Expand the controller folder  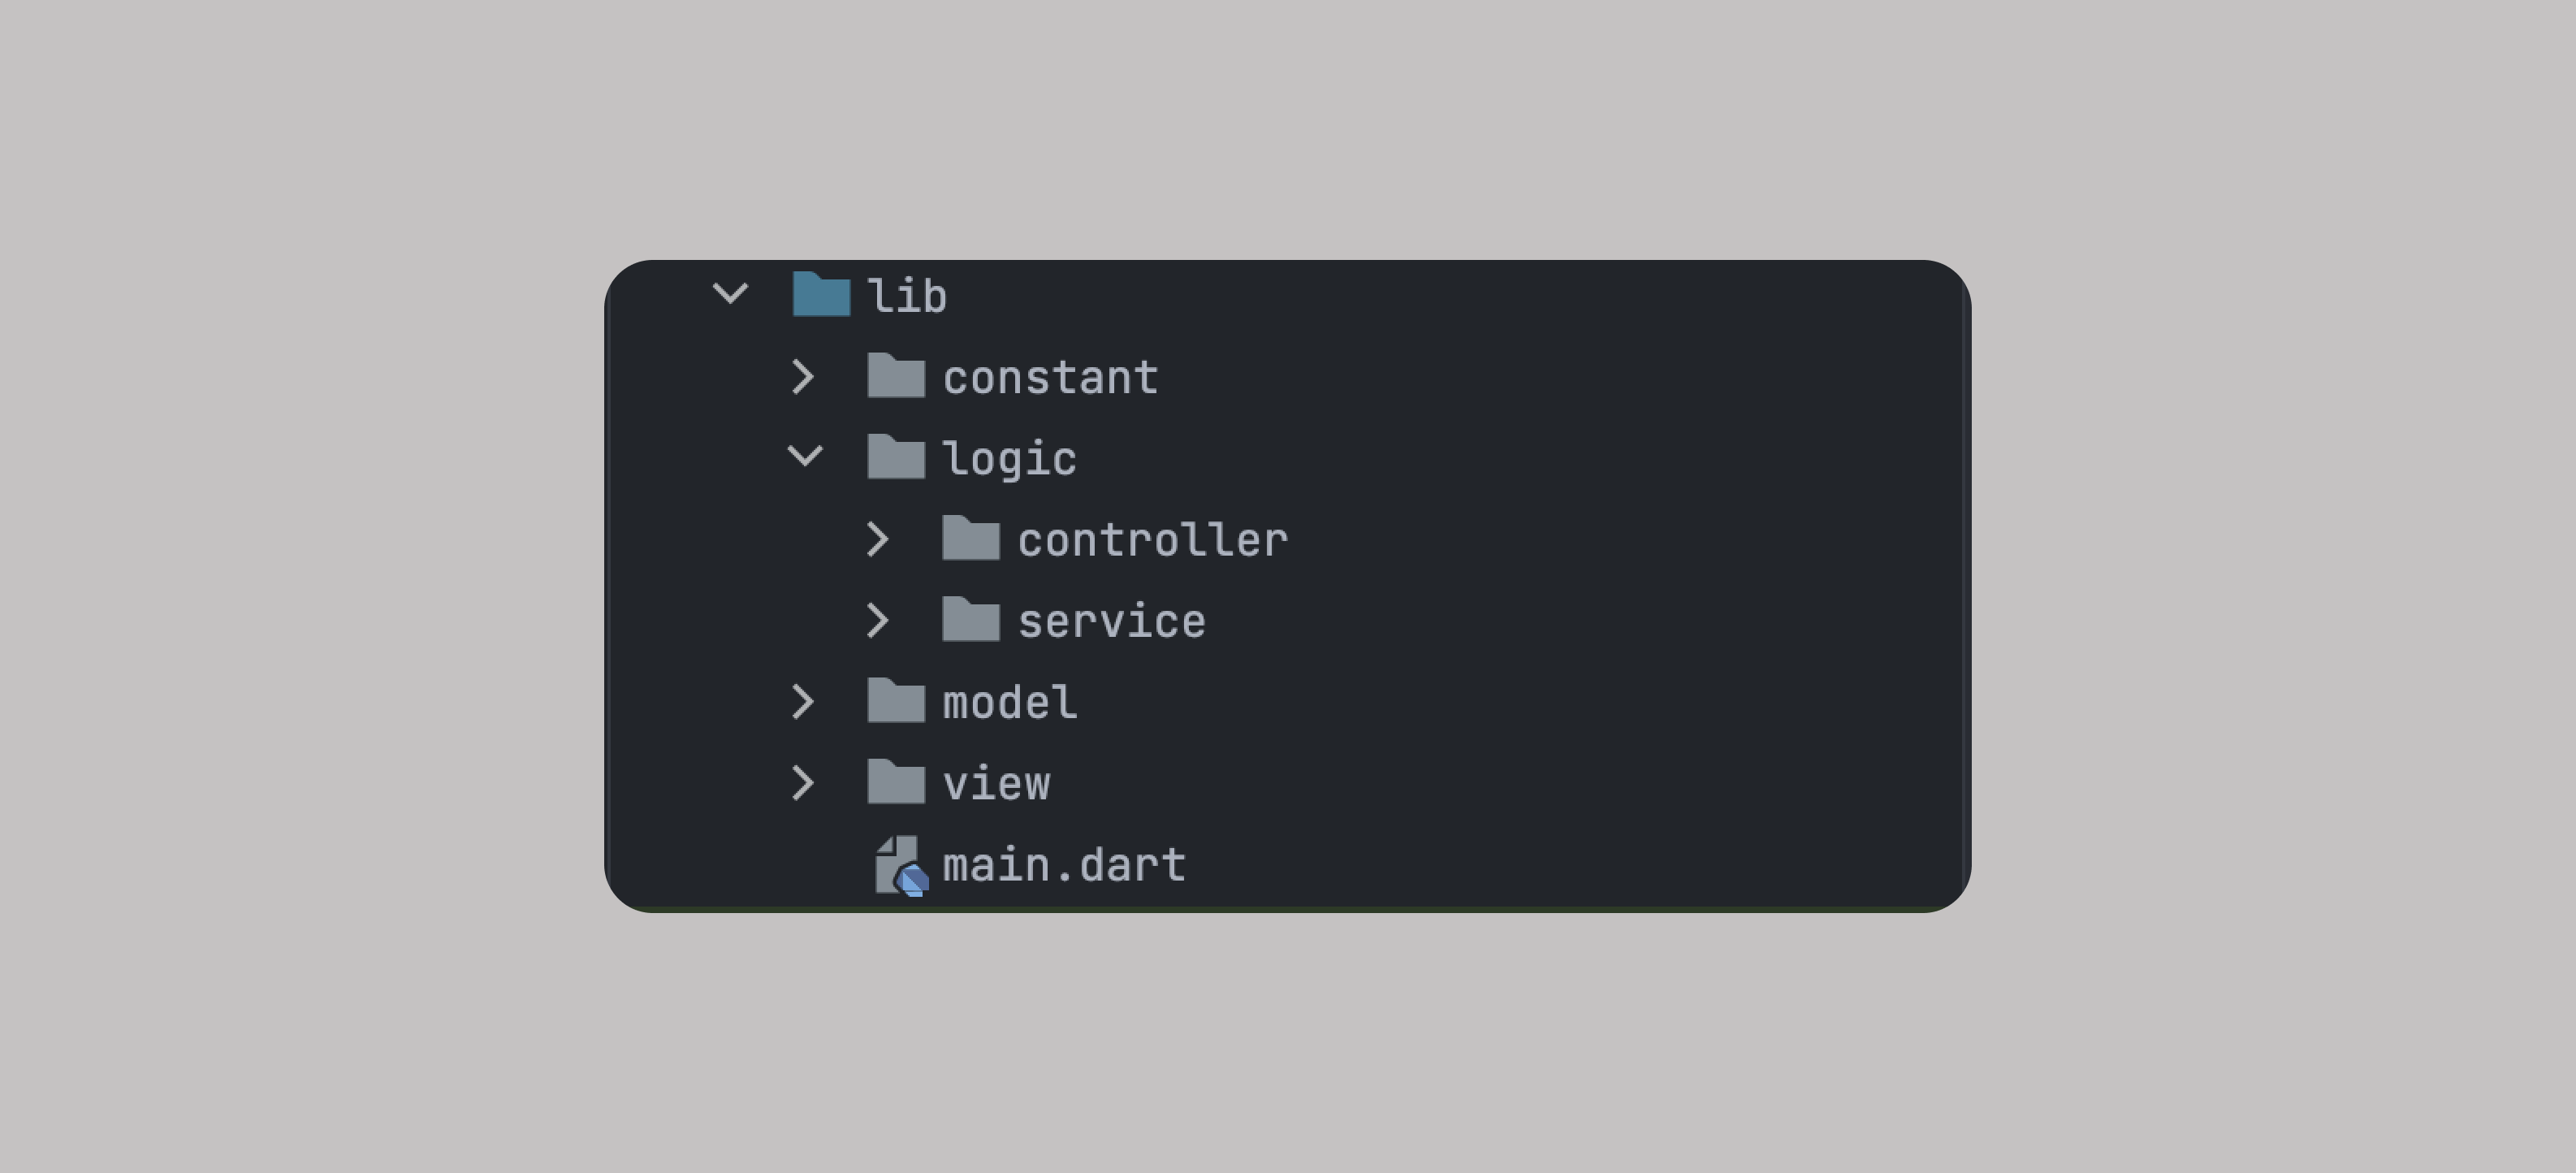pos(879,539)
